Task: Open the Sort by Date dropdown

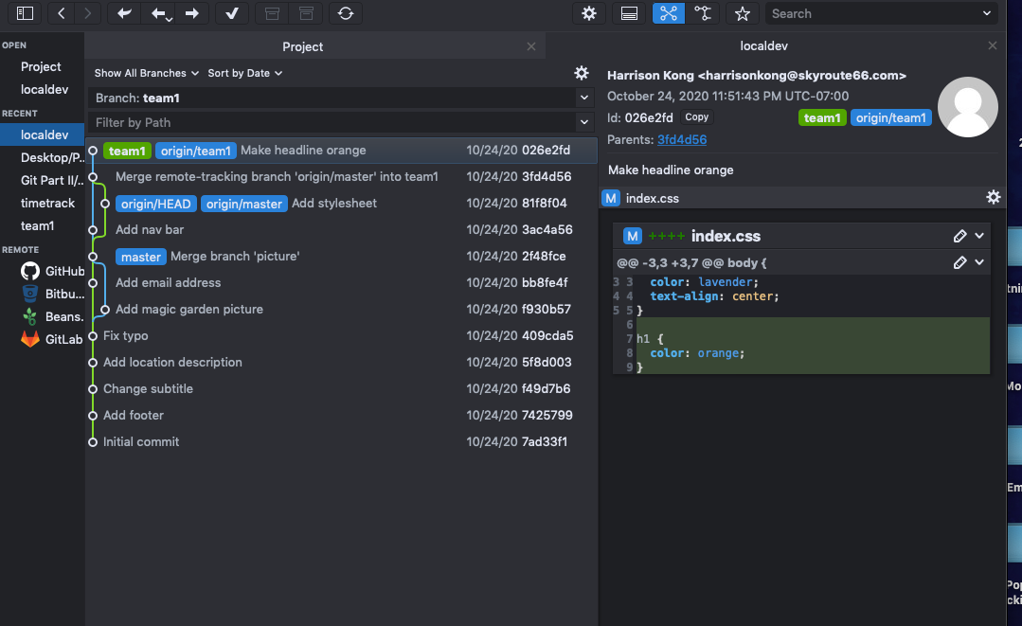Action: tap(245, 73)
